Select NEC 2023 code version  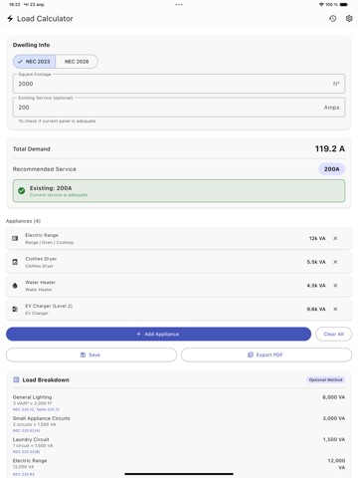pyautogui.click(x=34, y=62)
